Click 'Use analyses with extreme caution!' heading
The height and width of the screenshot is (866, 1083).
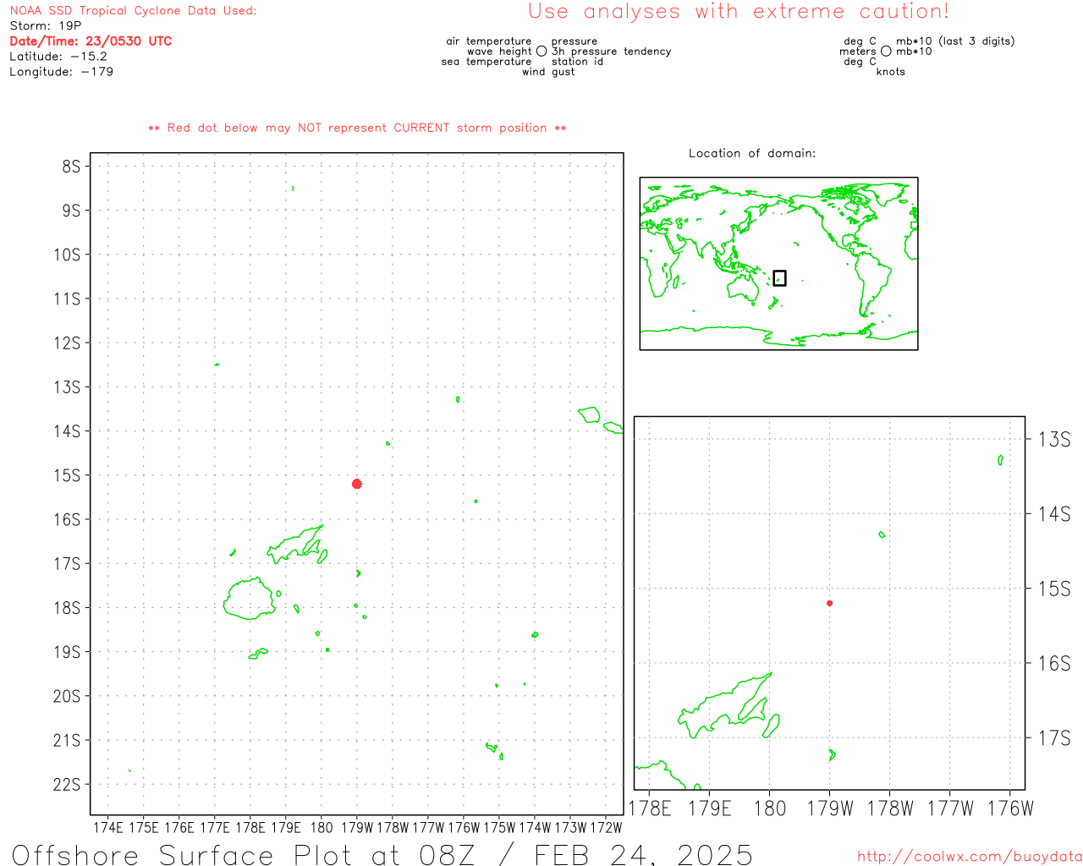click(739, 12)
